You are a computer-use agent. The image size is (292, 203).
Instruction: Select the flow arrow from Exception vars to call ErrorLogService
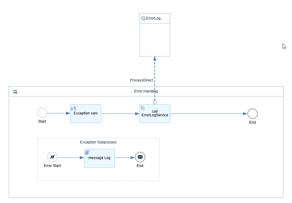120,114
